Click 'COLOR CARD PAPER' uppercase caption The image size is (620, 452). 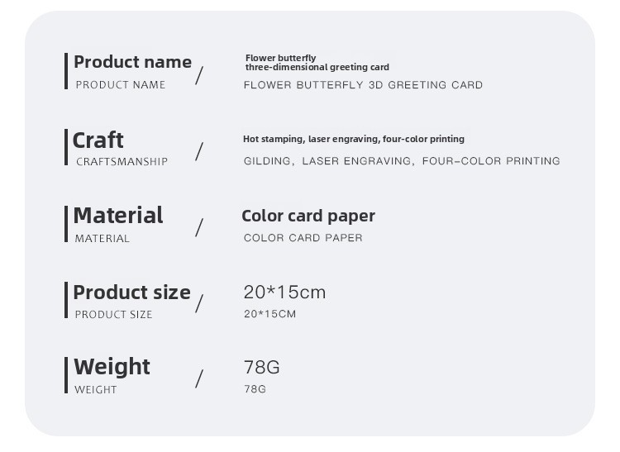point(303,238)
